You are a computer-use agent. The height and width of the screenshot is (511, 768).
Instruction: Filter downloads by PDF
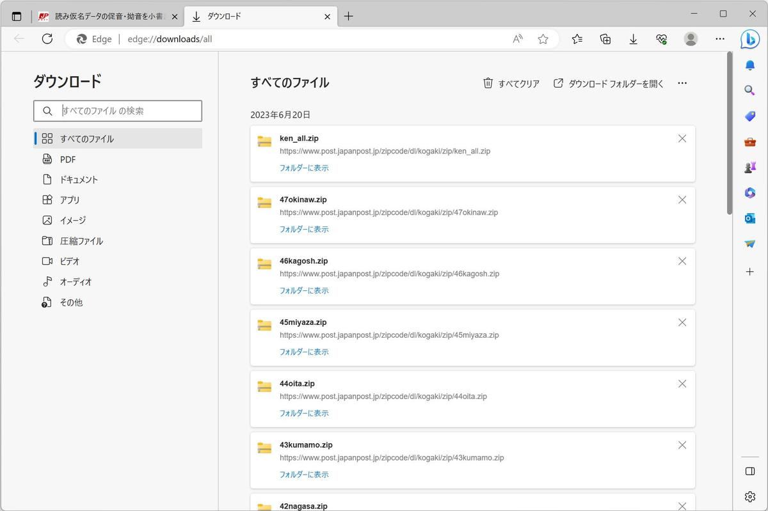(x=118, y=159)
